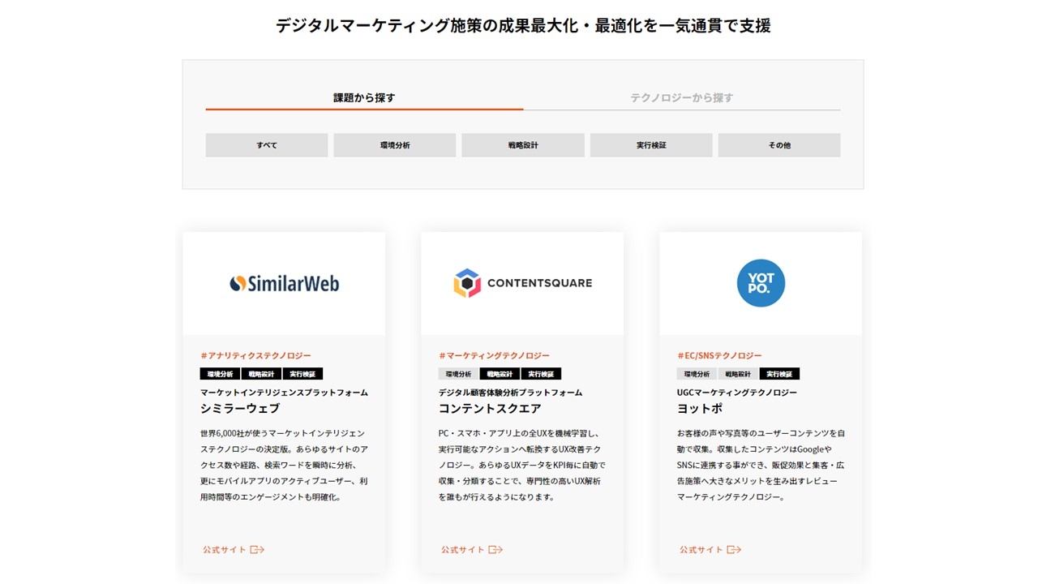Filter by 実行検証 category button
The width and height of the screenshot is (1038, 584).
point(651,145)
